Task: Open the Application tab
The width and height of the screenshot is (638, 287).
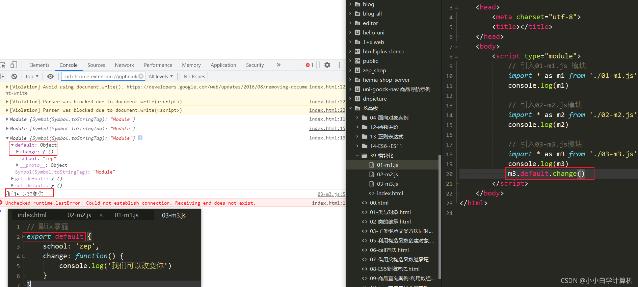Action: [223, 65]
